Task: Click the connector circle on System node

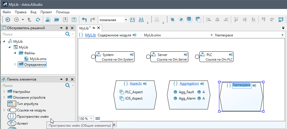Action: tap(93, 57)
